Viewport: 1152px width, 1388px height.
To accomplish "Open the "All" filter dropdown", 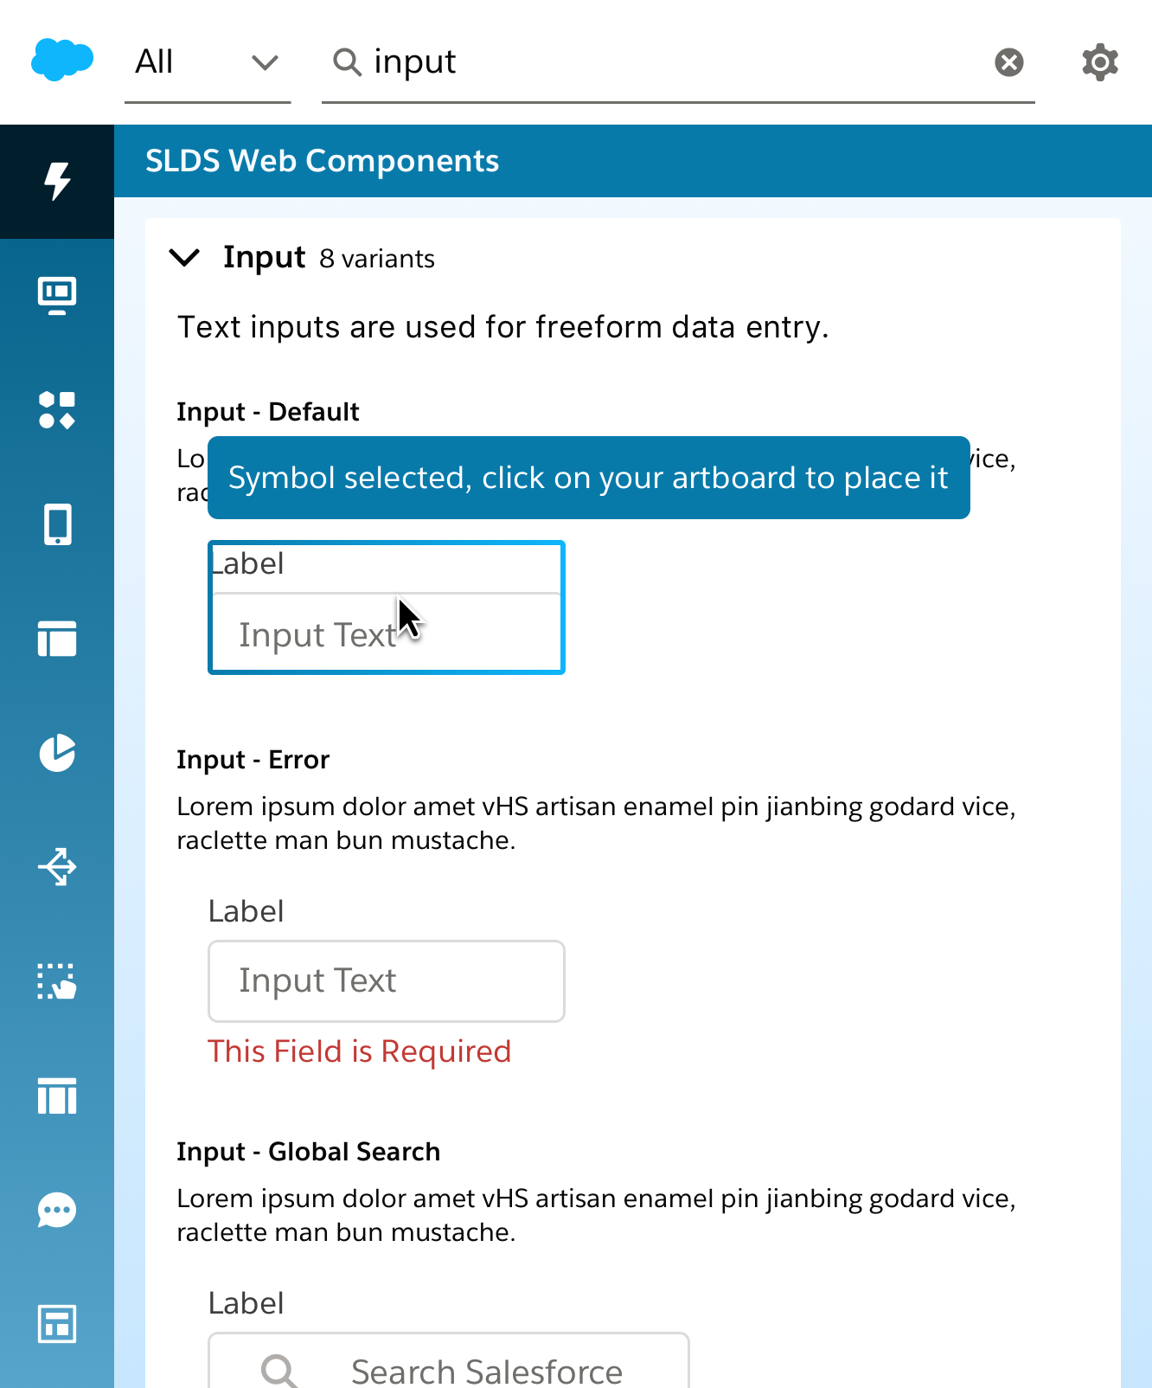I will [x=208, y=61].
